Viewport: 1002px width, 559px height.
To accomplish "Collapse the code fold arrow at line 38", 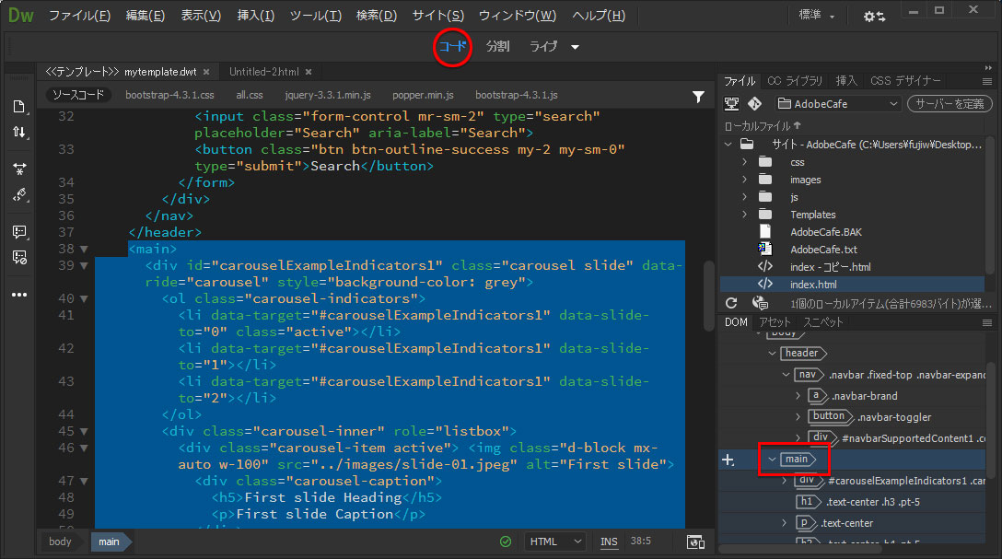I will [x=84, y=250].
